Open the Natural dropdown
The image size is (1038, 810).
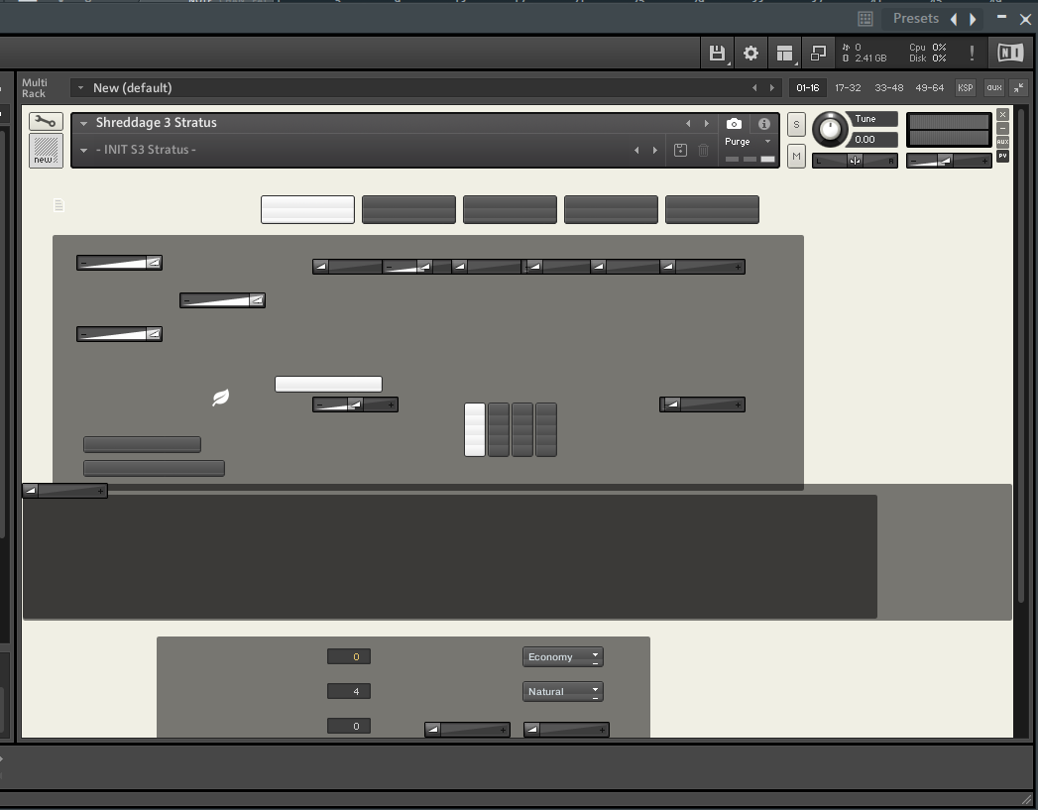[x=563, y=692]
